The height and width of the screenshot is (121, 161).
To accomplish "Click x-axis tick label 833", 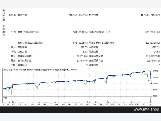I will (106, 104).
